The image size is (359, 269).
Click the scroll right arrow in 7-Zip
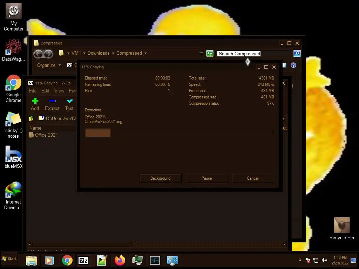284,244
